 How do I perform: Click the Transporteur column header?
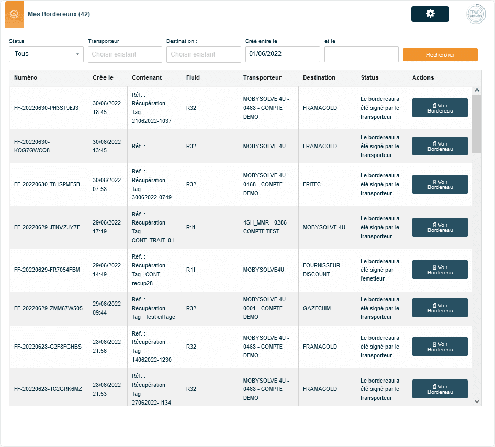pyautogui.click(x=262, y=77)
